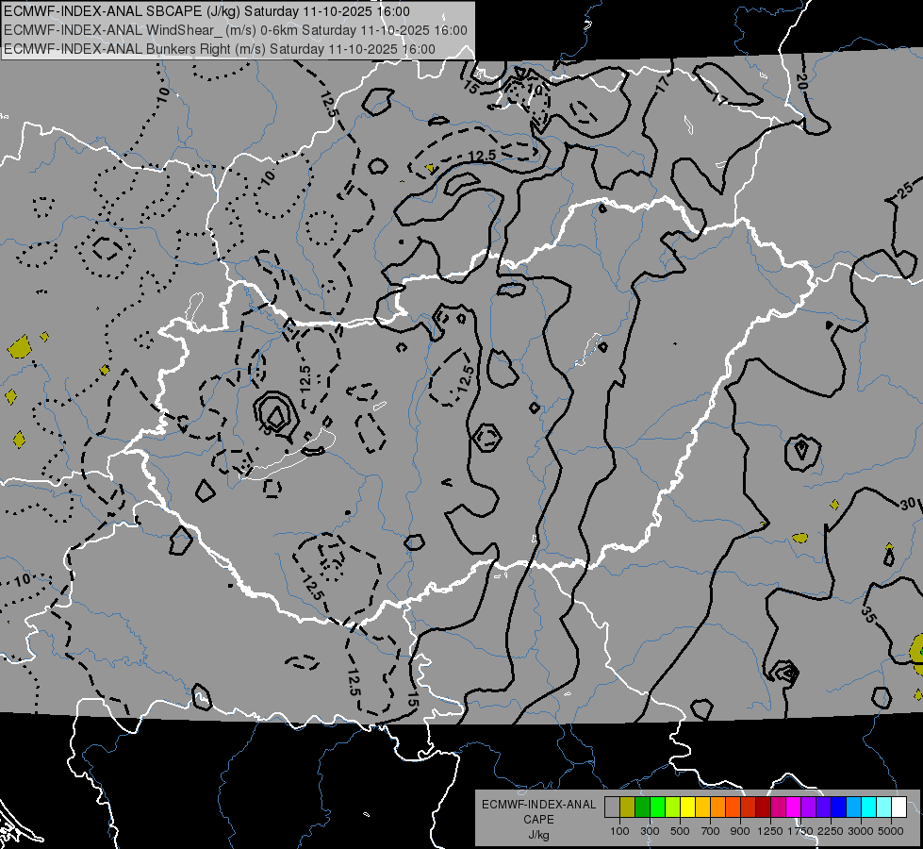Click the legend value 300
The height and width of the screenshot is (849, 923).
pyautogui.click(x=650, y=831)
